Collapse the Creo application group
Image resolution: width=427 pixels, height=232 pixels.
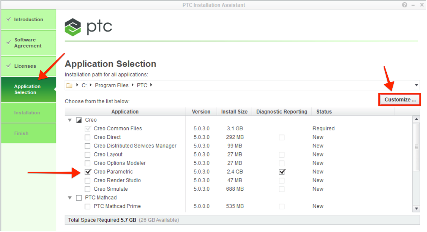pyautogui.click(x=70, y=120)
